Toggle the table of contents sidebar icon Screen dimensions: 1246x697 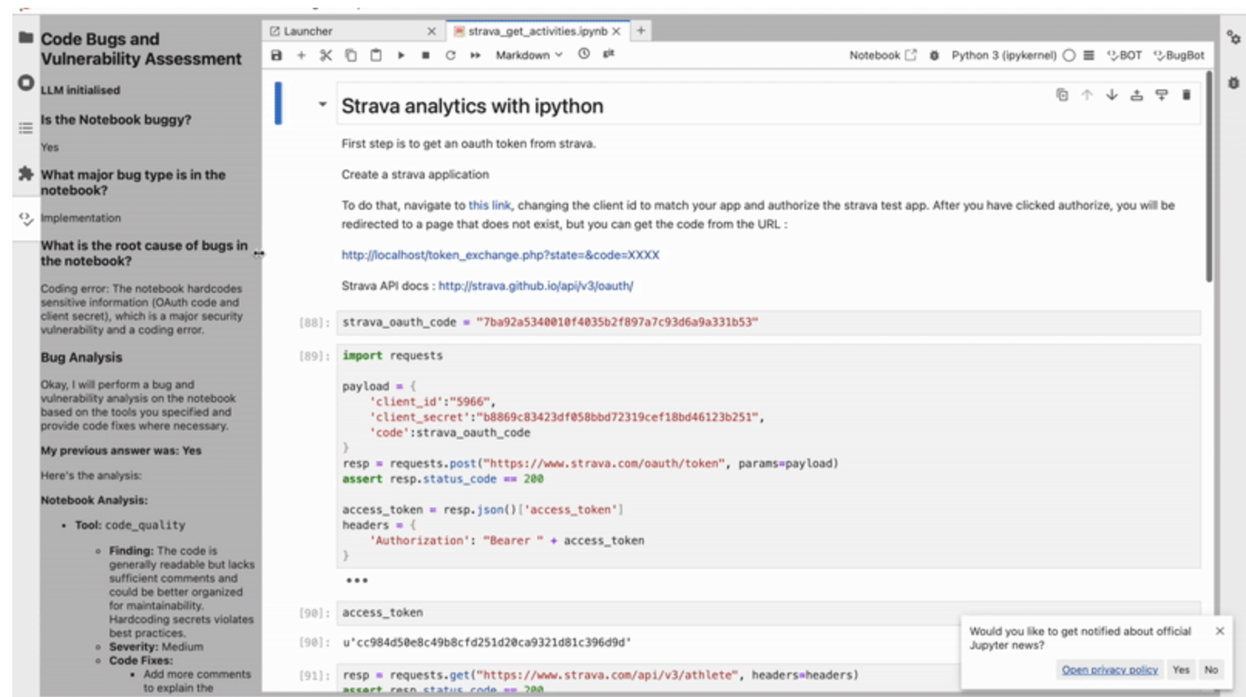tap(25, 128)
